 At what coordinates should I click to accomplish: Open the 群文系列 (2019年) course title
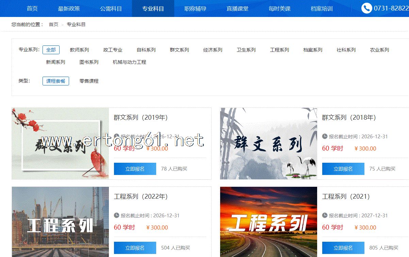(x=141, y=118)
